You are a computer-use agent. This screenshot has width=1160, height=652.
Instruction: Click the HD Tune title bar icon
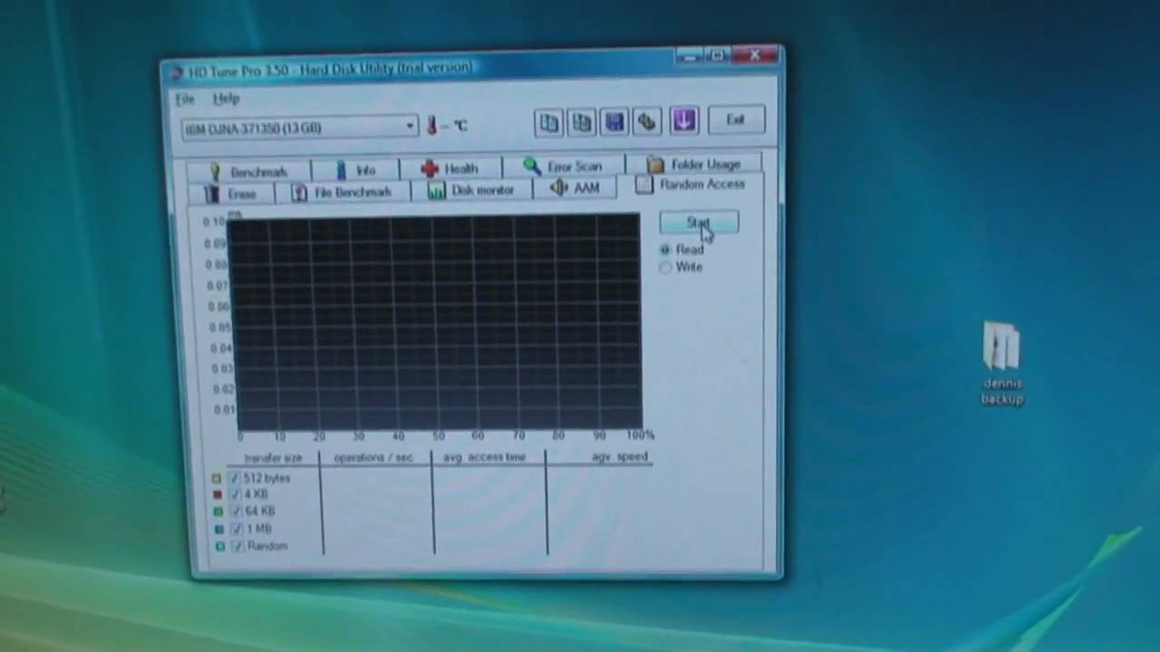175,72
